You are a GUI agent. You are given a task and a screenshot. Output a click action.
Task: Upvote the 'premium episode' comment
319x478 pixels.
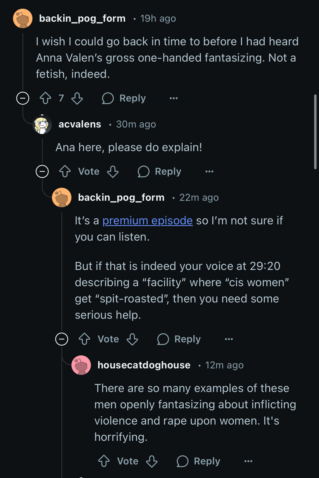[x=84, y=339]
